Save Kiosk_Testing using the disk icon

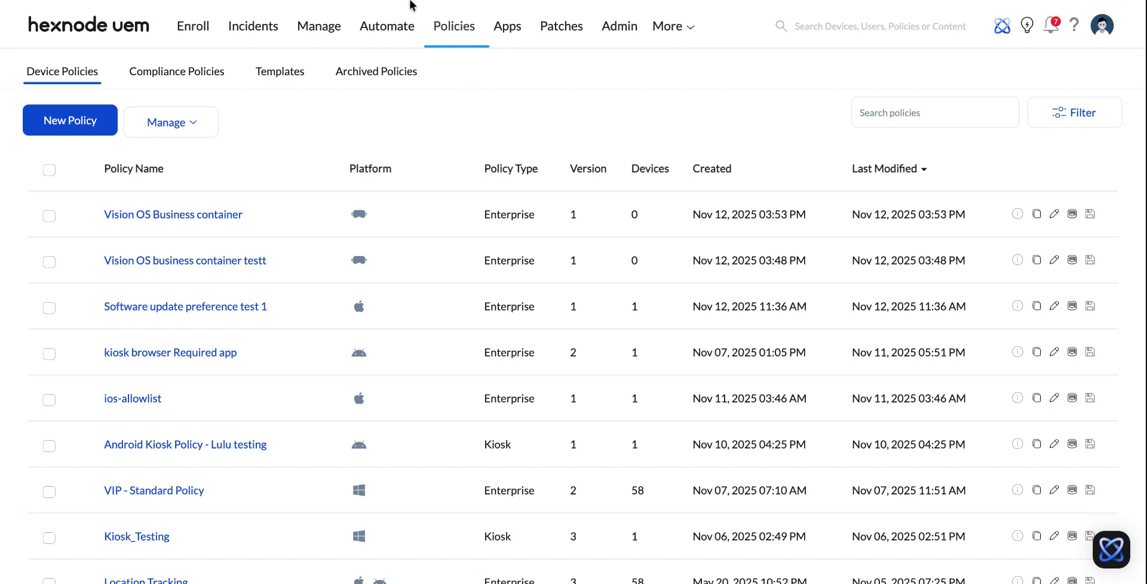(x=1090, y=536)
